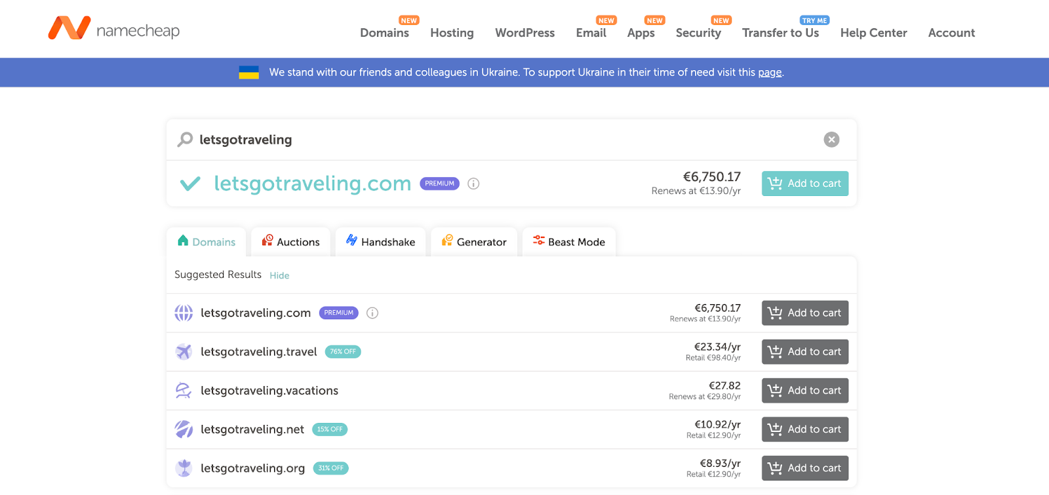Image resolution: width=1049 pixels, height=495 pixels.
Task: Click the letsgotraveling.travel domain name
Action: [x=259, y=351]
